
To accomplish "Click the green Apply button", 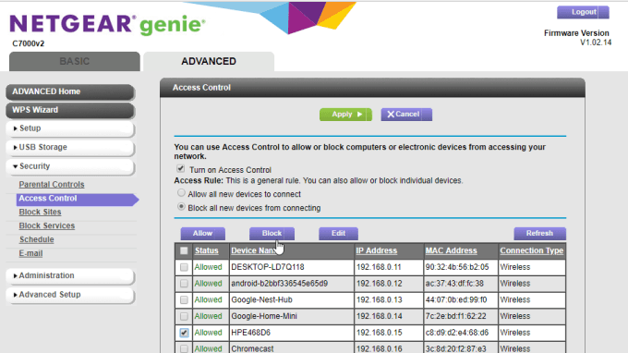I will [x=345, y=115].
